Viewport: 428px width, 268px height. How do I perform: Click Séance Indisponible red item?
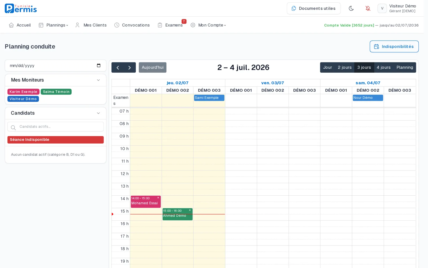(x=55, y=140)
